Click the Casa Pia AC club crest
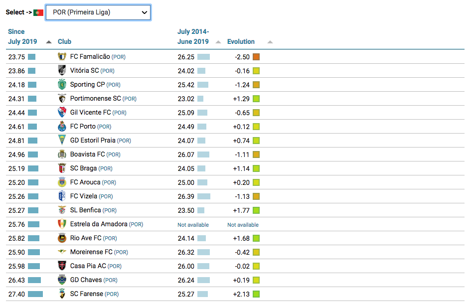This screenshot has height=308, width=472. point(62,266)
